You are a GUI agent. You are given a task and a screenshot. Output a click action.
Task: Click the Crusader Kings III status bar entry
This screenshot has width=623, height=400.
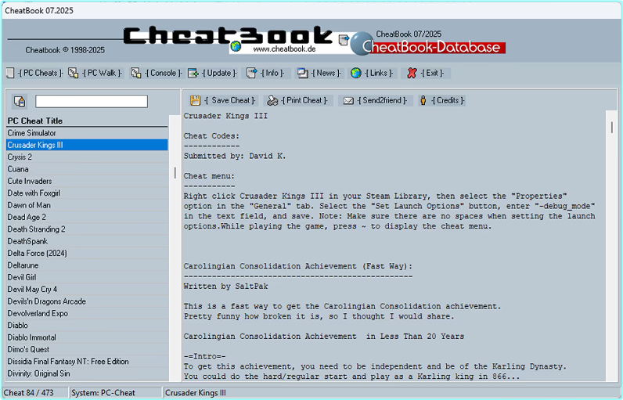[391, 393]
